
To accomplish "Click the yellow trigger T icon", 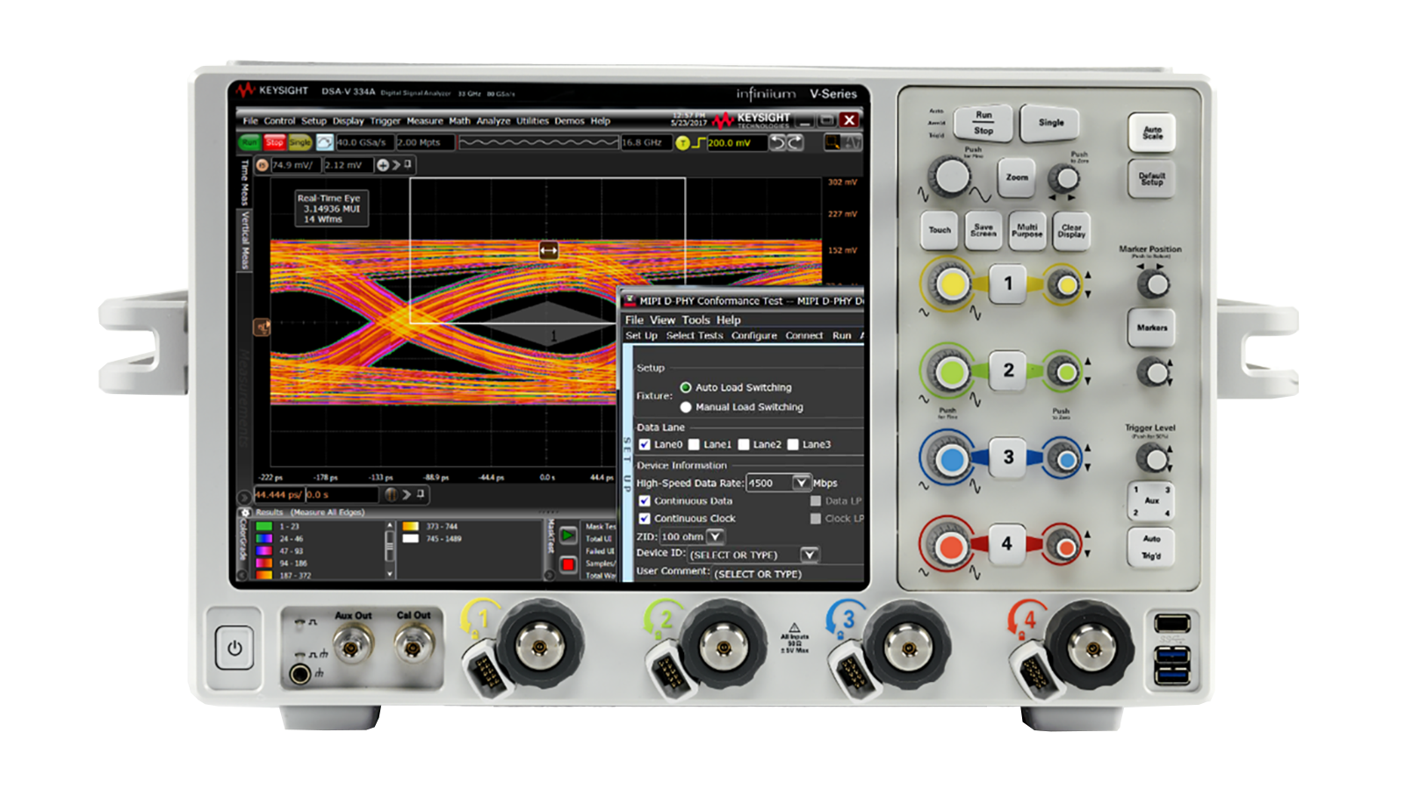I will [x=682, y=143].
